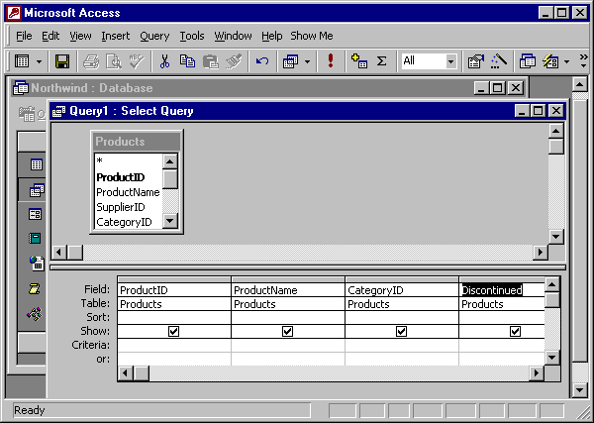Click Sort cell under ProductName column
Image resolution: width=594 pixels, height=423 pixels.
(x=288, y=318)
